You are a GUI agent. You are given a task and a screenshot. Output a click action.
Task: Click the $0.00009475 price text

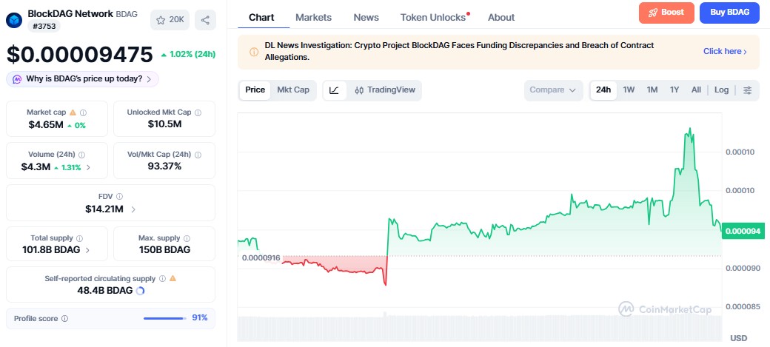79,55
